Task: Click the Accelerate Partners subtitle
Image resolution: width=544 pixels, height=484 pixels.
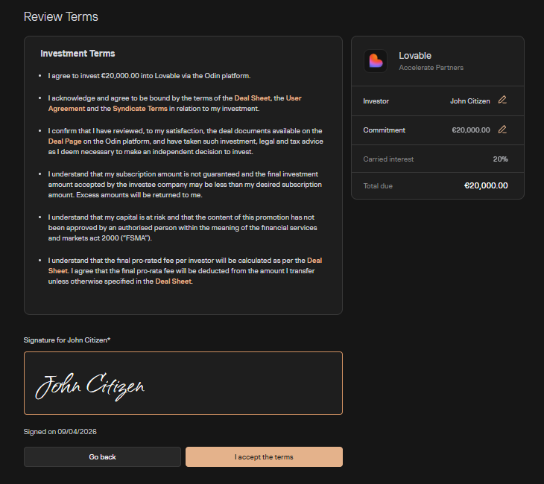Action: (x=431, y=68)
